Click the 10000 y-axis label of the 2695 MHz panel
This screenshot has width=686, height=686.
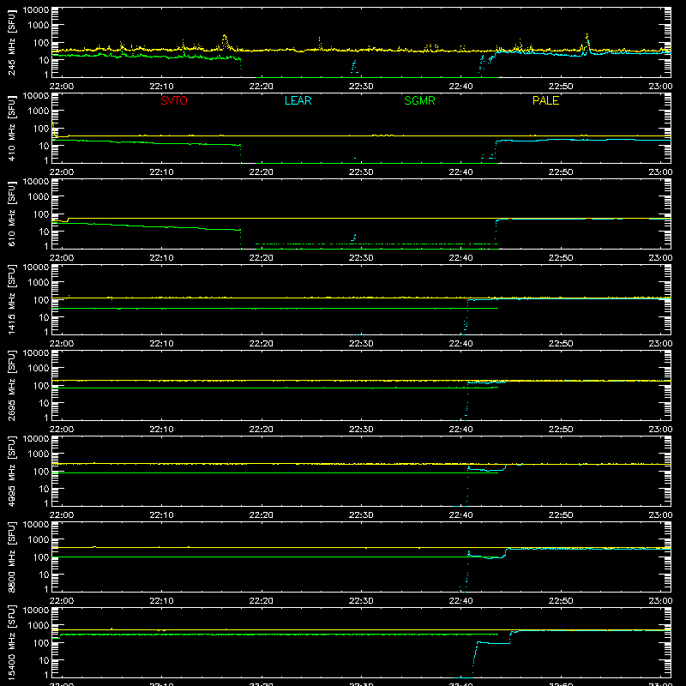pos(36,352)
